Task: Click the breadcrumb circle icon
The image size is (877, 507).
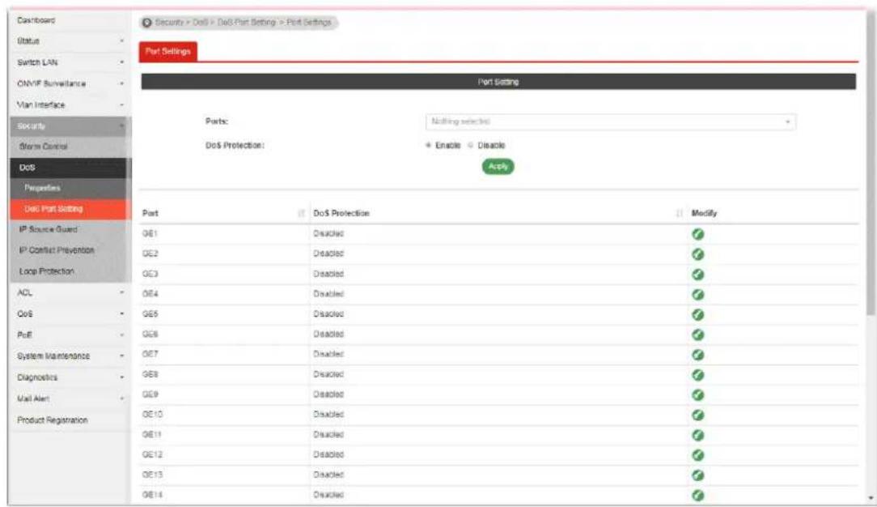Action: point(147,23)
